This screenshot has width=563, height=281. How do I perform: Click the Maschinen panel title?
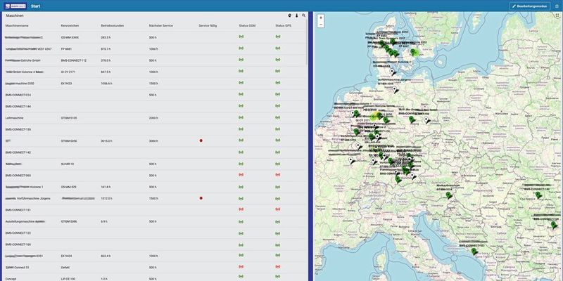(x=15, y=15)
